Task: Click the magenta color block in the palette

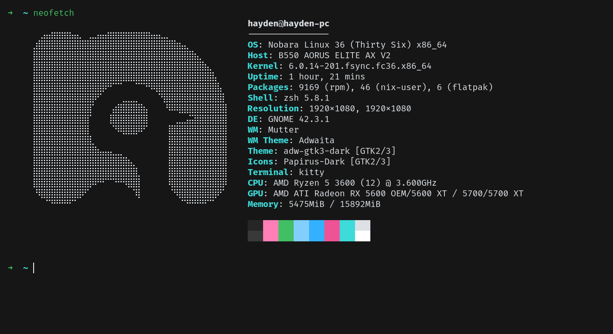Action: coord(332,231)
